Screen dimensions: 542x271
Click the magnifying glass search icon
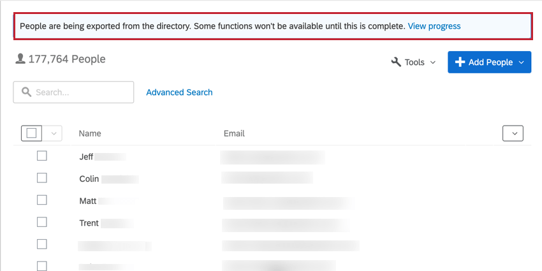coord(26,92)
